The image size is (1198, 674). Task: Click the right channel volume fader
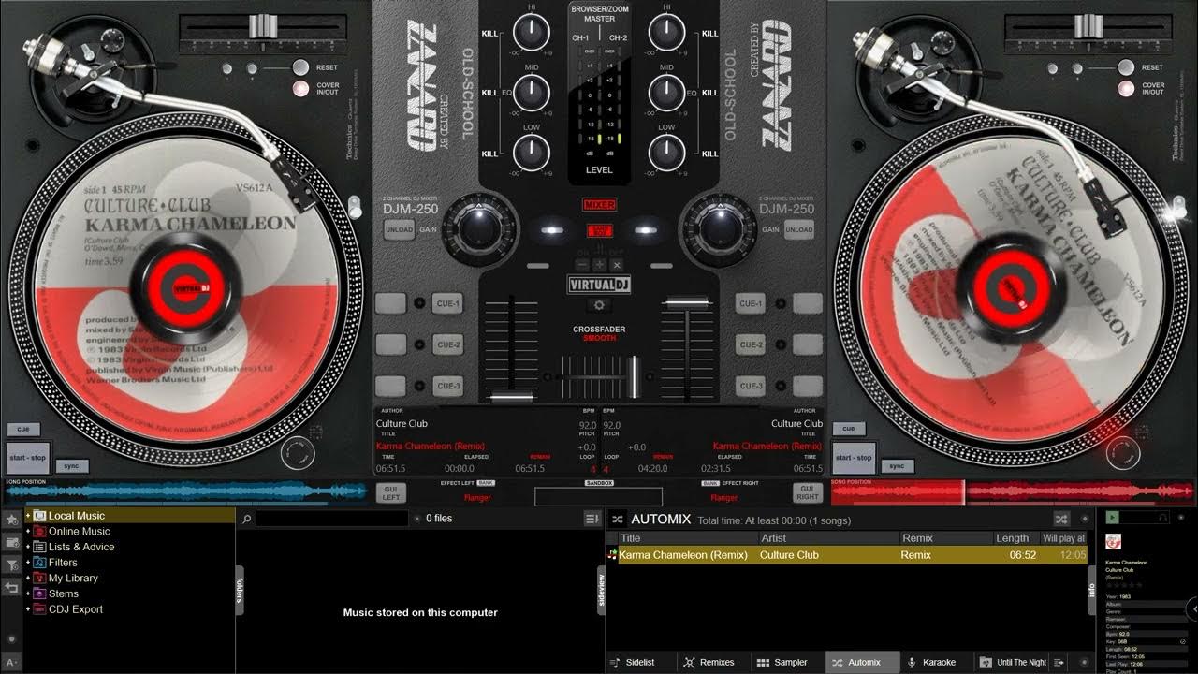click(x=687, y=301)
